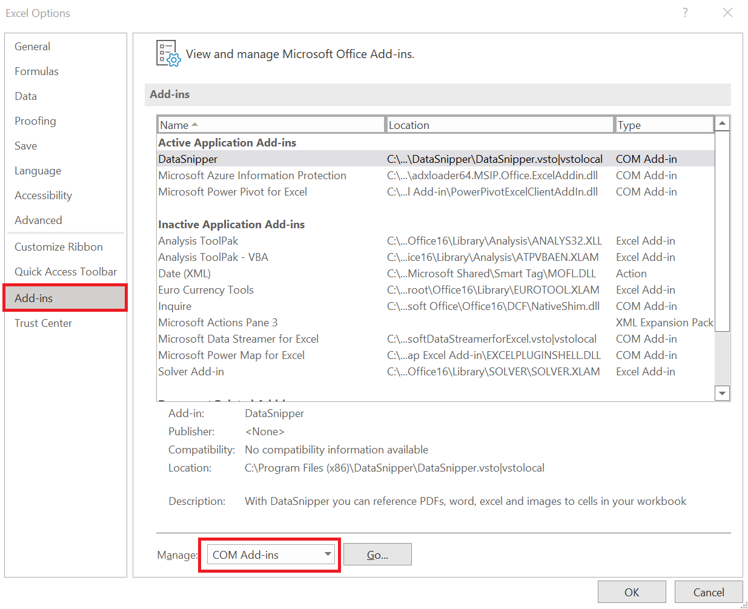Open the Manage COM Add-ins dropdown
Screen dimensions: 748x609
click(x=271, y=555)
